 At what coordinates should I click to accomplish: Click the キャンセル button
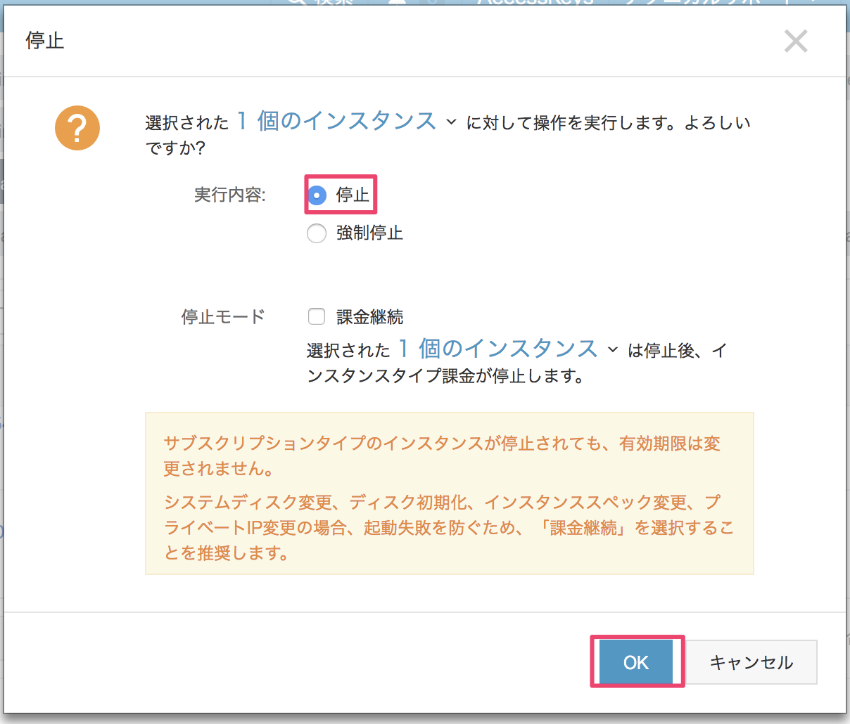pyautogui.click(x=751, y=662)
